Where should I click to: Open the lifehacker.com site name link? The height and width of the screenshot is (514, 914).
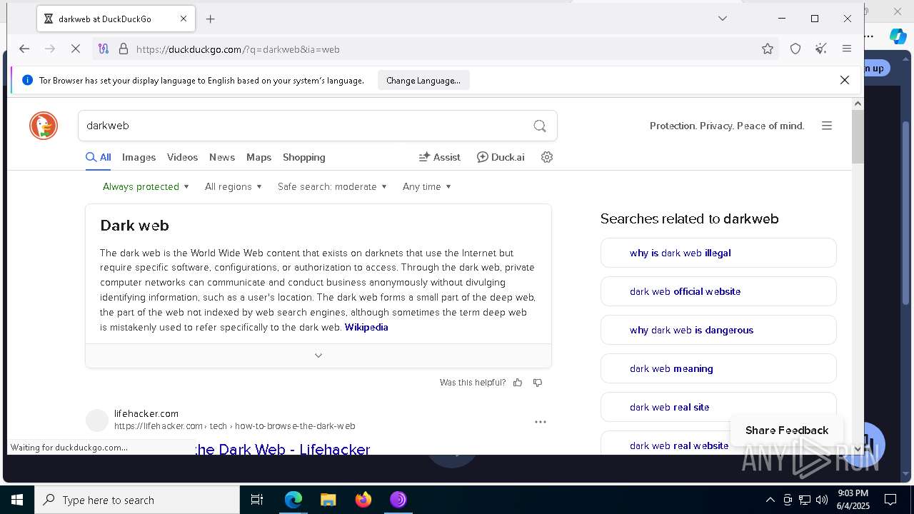(x=146, y=413)
